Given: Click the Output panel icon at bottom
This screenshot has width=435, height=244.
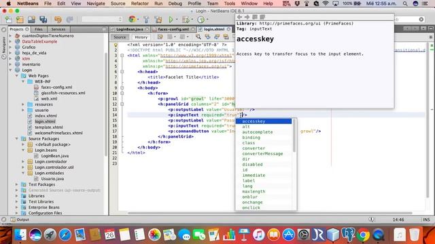Looking at the screenshot, I should pos(13,220).
